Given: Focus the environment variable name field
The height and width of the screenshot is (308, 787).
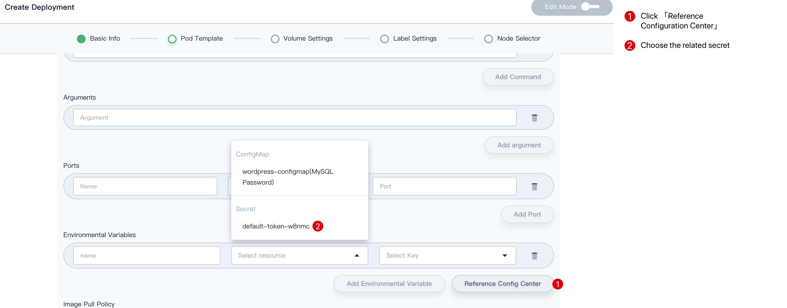Looking at the screenshot, I should tap(147, 255).
